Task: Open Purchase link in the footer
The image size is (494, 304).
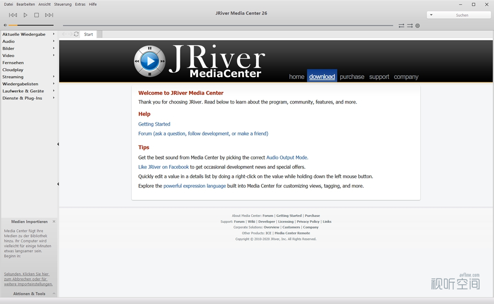Action: (312, 215)
